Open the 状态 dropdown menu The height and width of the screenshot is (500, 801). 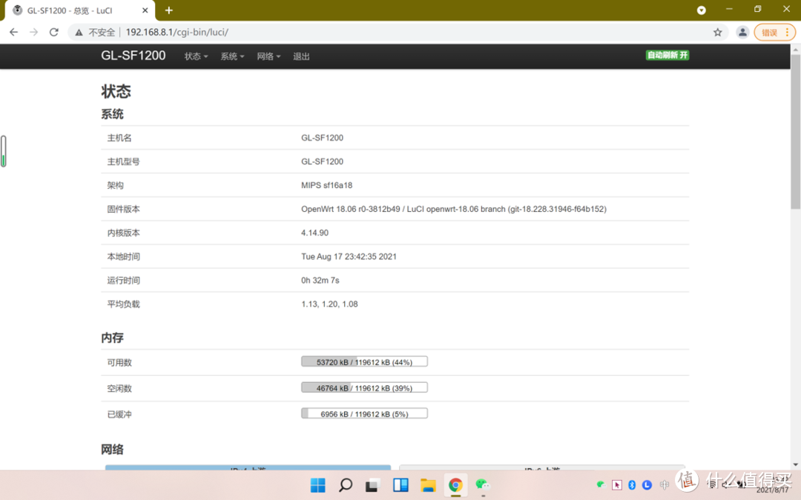click(195, 56)
